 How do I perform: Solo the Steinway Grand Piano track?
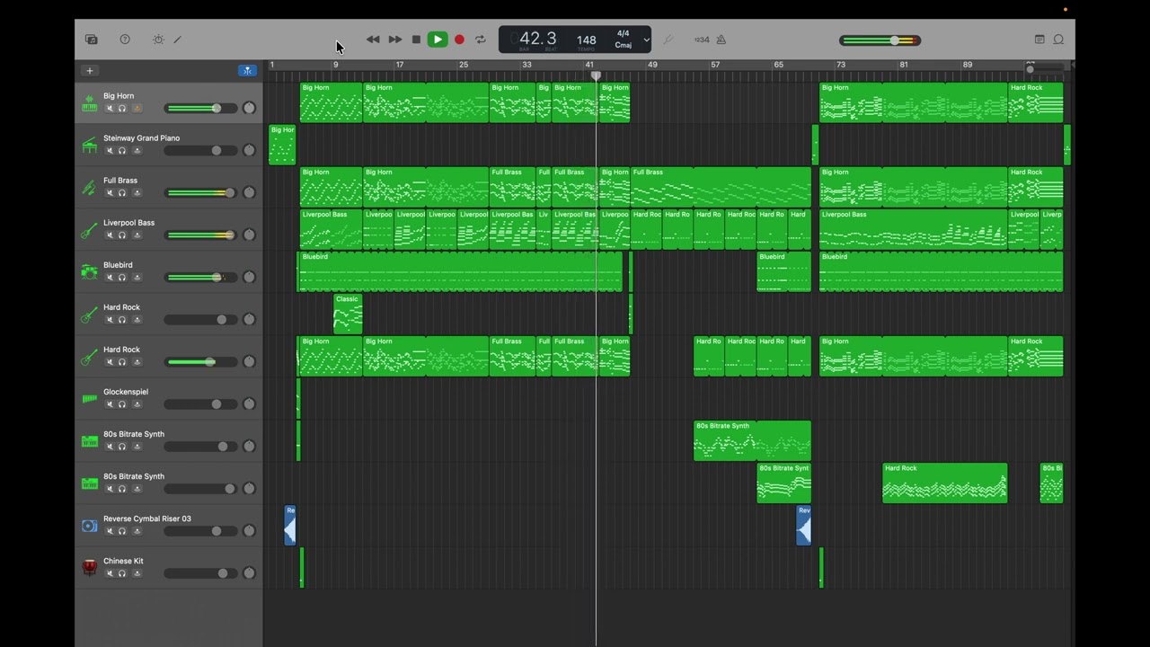pyautogui.click(x=122, y=150)
